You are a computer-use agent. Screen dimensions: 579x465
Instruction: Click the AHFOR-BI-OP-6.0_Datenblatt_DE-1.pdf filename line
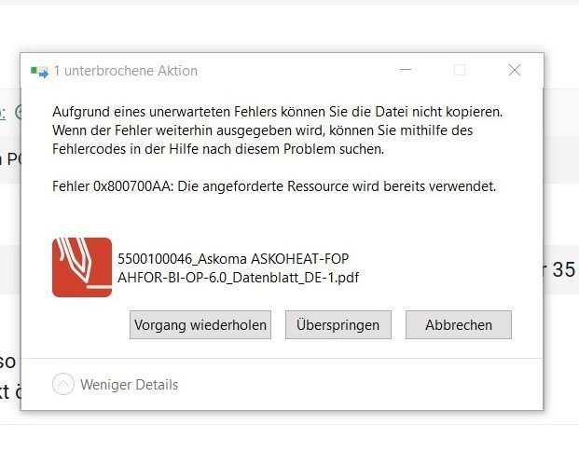[x=238, y=277]
